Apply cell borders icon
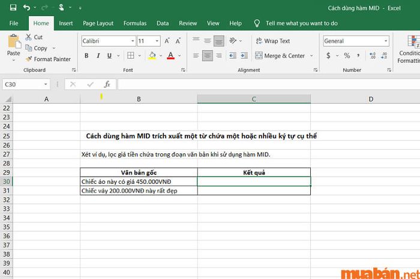The image size is (420, 279). pos(131,56)
